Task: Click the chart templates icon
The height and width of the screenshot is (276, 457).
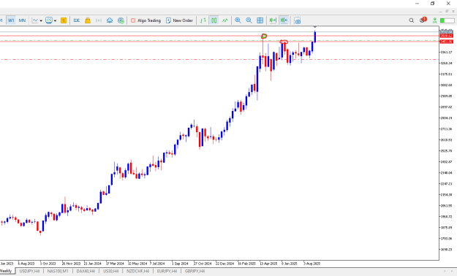Action: pos(49,20)
